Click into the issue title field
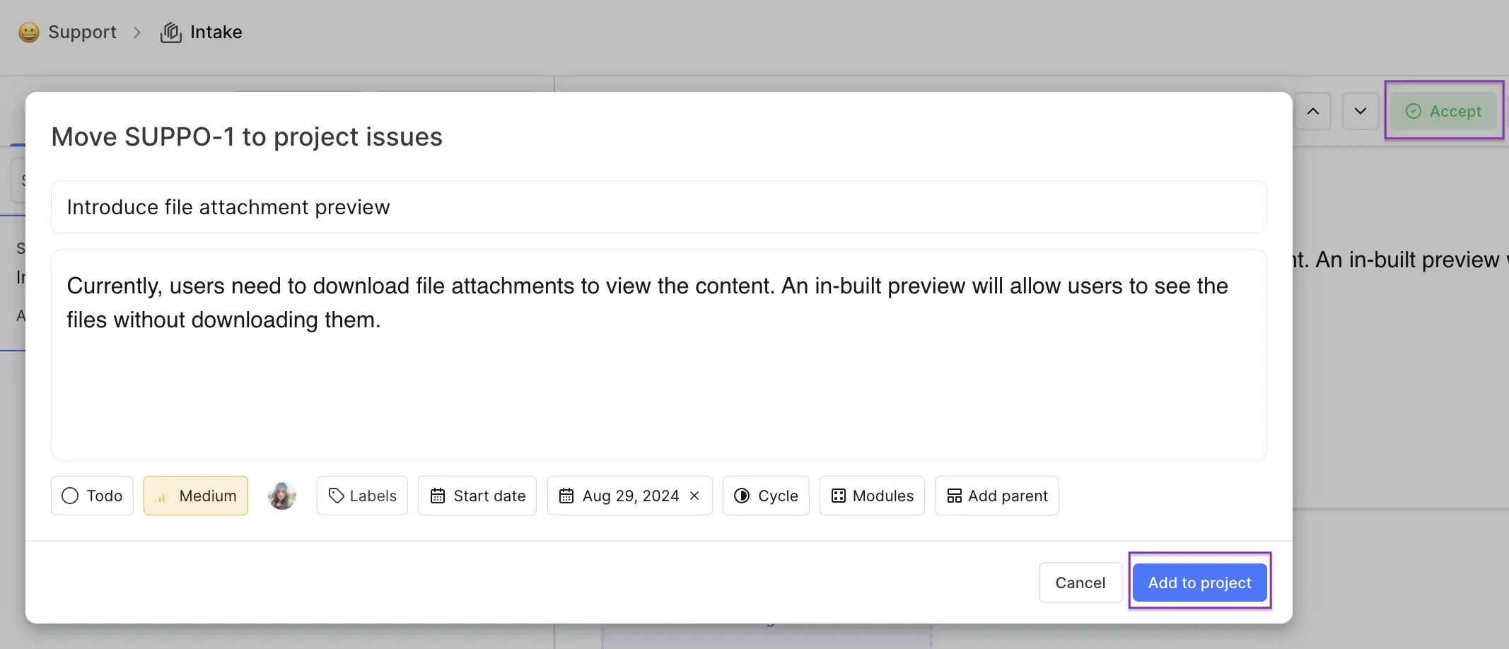 point(659,207)
